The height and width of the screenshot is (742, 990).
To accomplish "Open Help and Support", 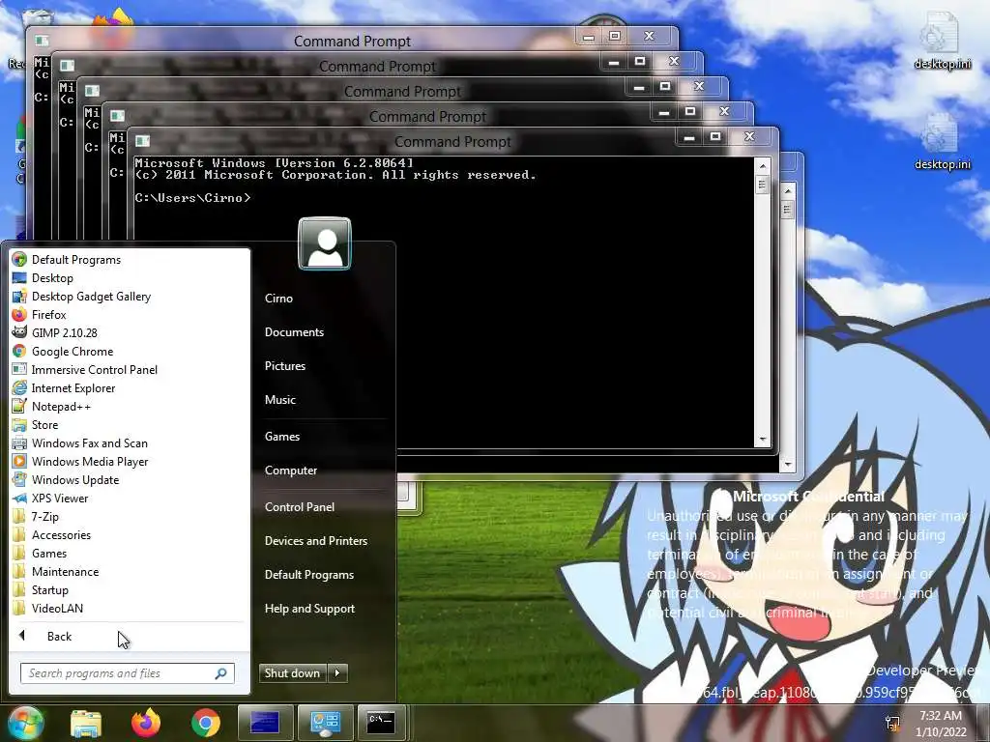I will coord(309,609).
